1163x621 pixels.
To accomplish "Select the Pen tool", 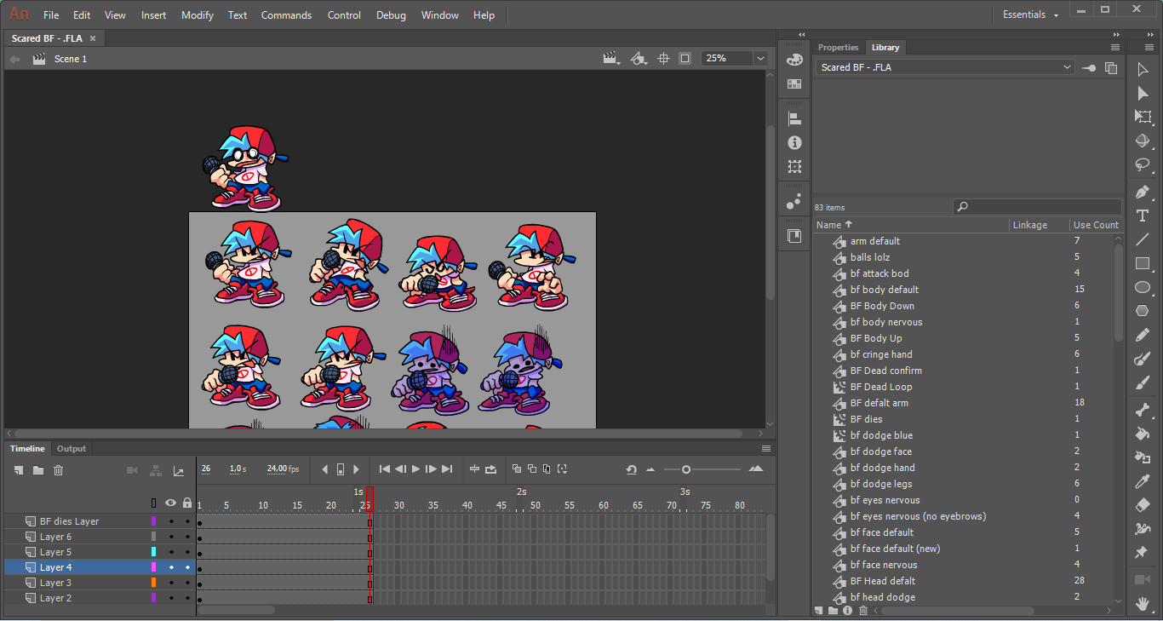I will [x=1143, y=192].
